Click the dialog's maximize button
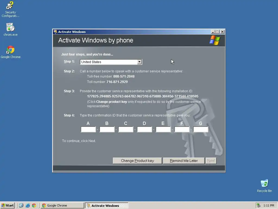Screen dimensions: 278x209 217,32
